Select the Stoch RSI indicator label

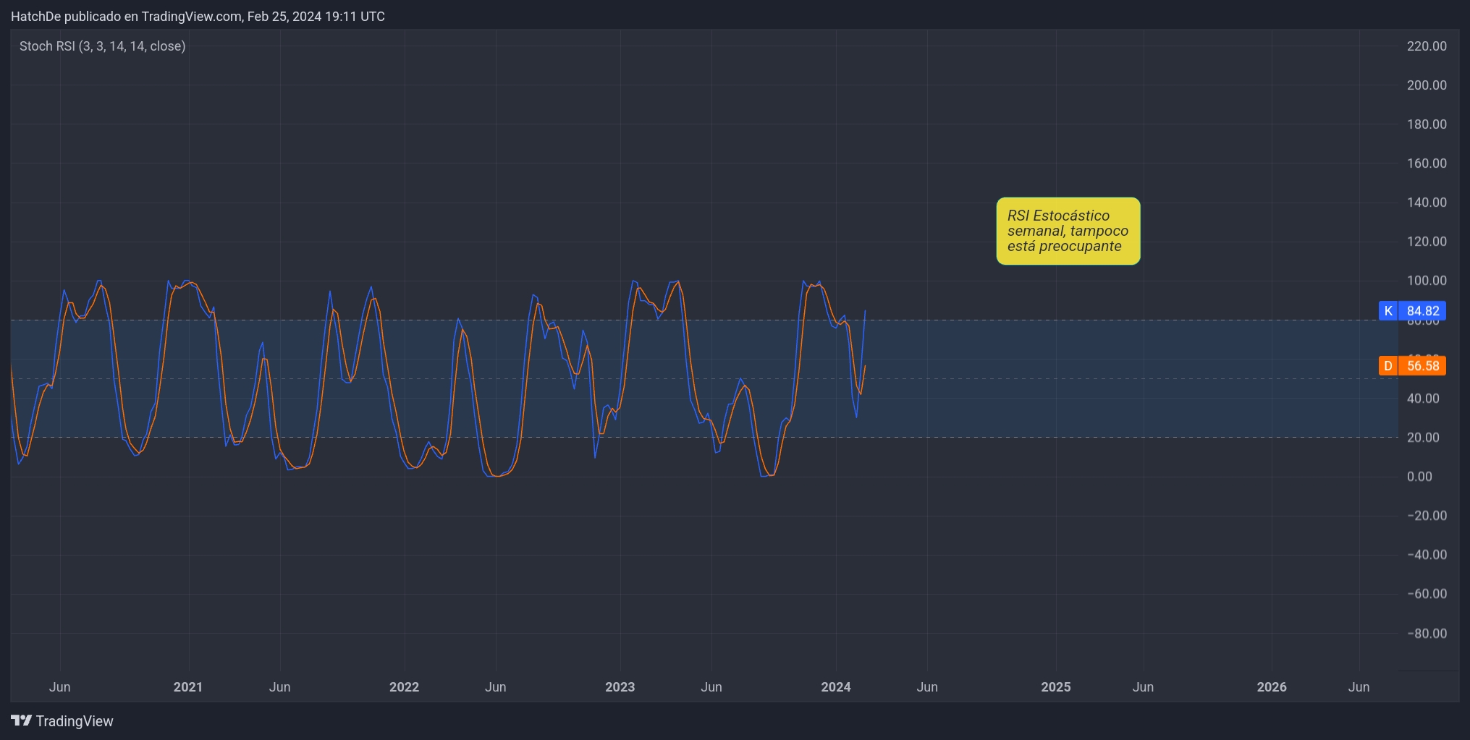[x=102, y=46]
